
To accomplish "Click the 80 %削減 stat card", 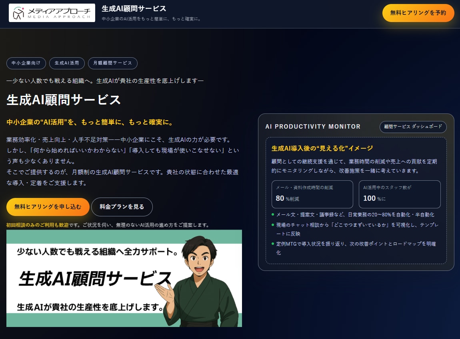I will tap(312, 194).
